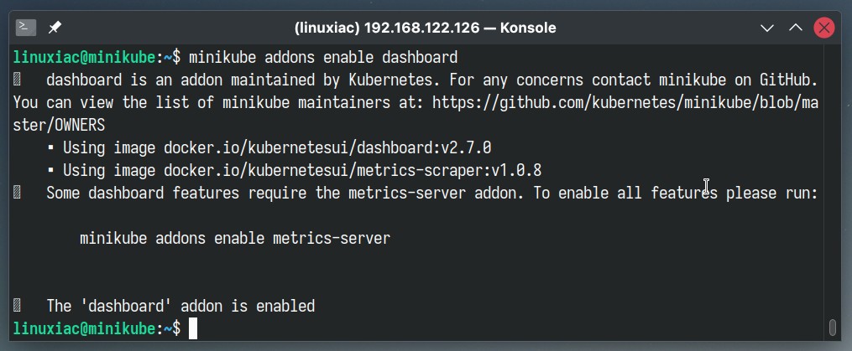Click the bullet before the dashboard image line
Screen dimensions: 852x351
point(50,147)
